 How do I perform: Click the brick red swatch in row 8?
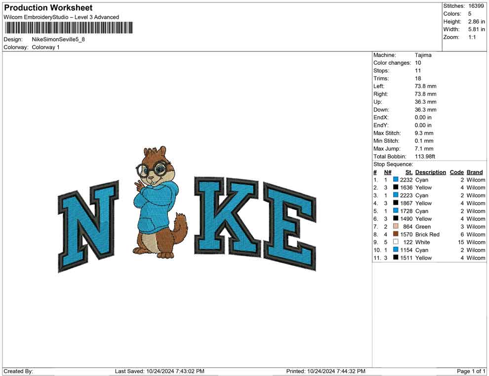pyautogui.click(x=396, y=234)
